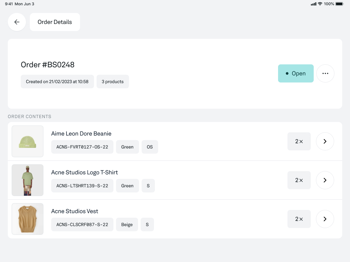
Task: Click the Acne Studios Vest title
Action: (75, 211)
